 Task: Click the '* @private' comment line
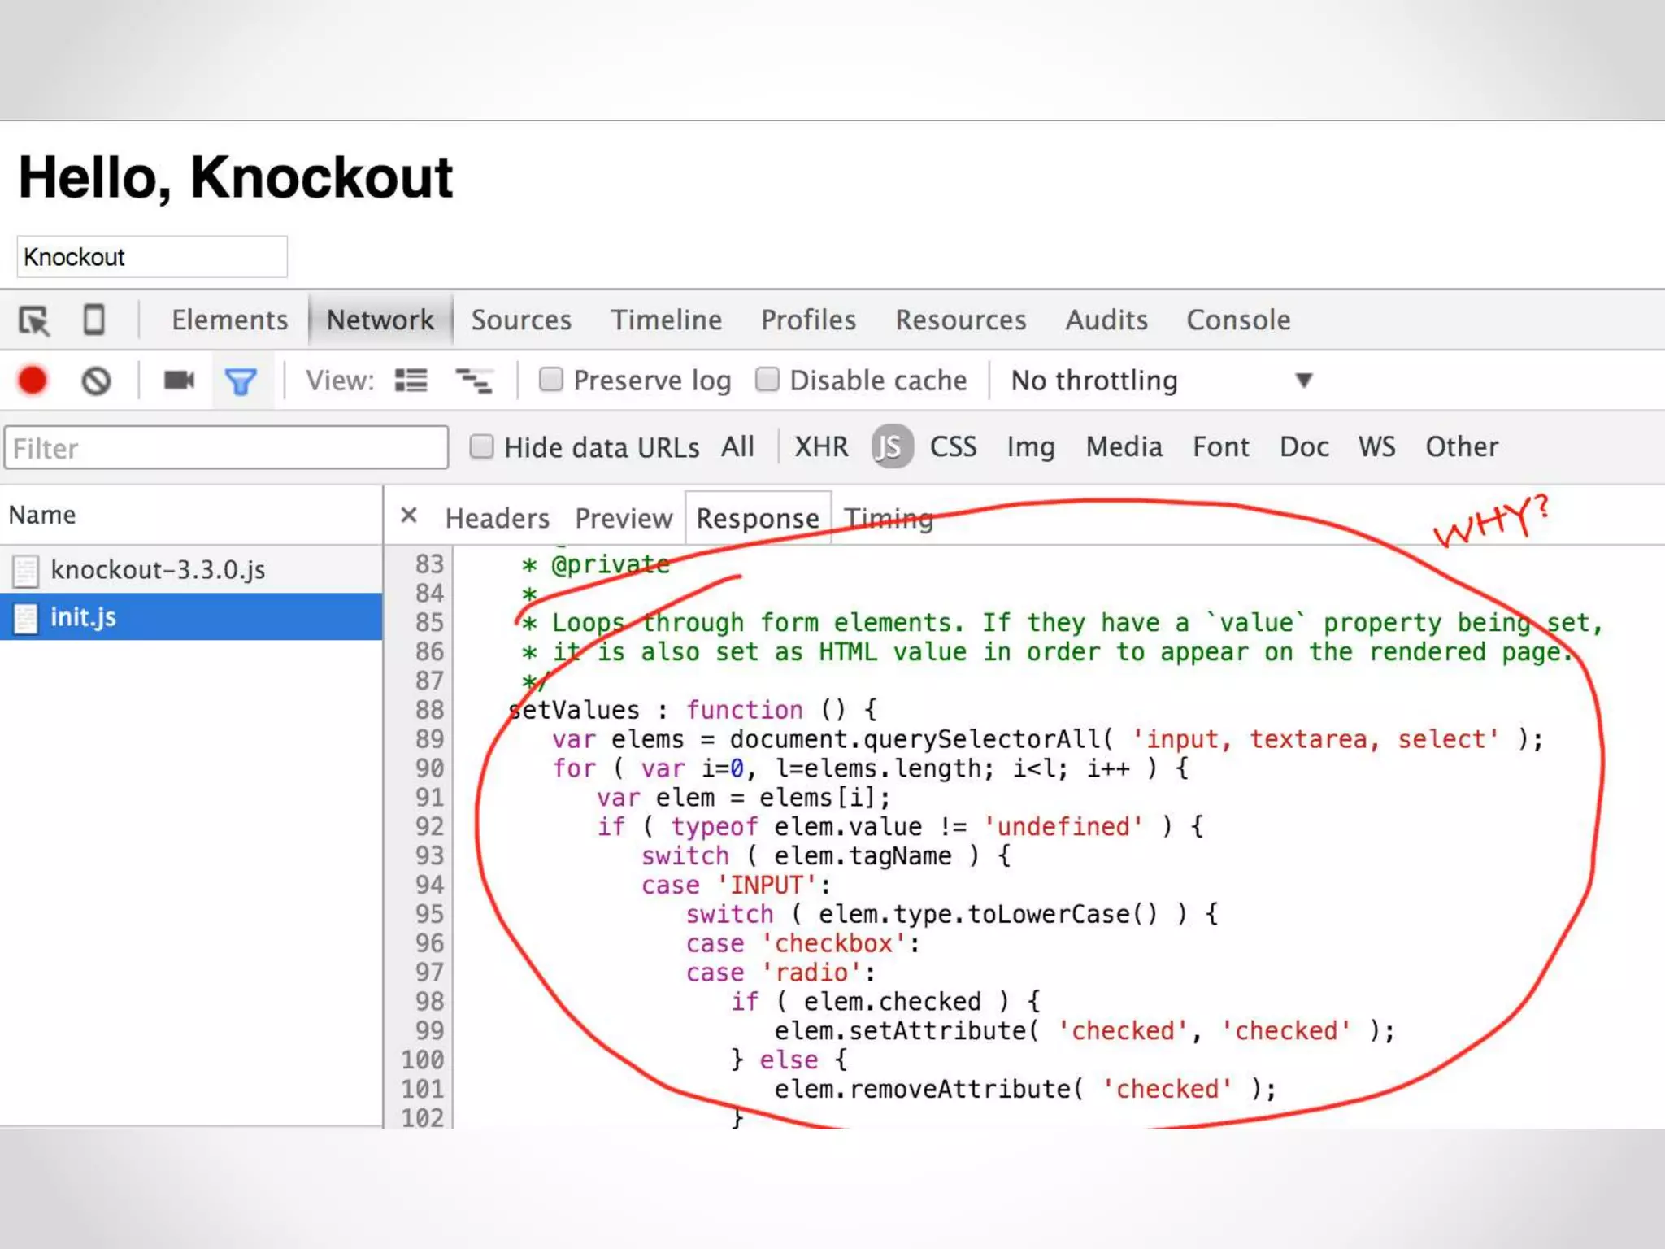(x=596, y=564)
